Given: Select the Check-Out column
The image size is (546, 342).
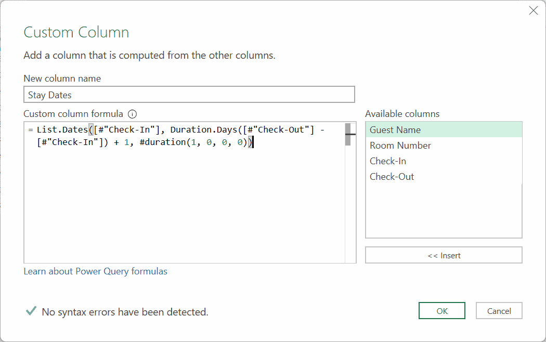Looking at the screenshot, I should click(392, 176).
